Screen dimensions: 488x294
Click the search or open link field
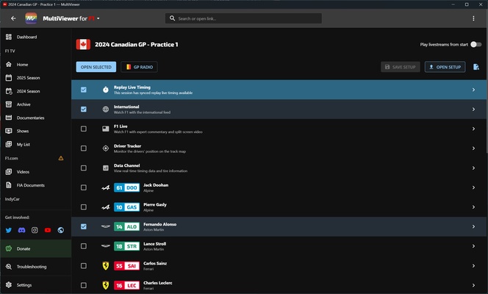[x=243, y=18]
